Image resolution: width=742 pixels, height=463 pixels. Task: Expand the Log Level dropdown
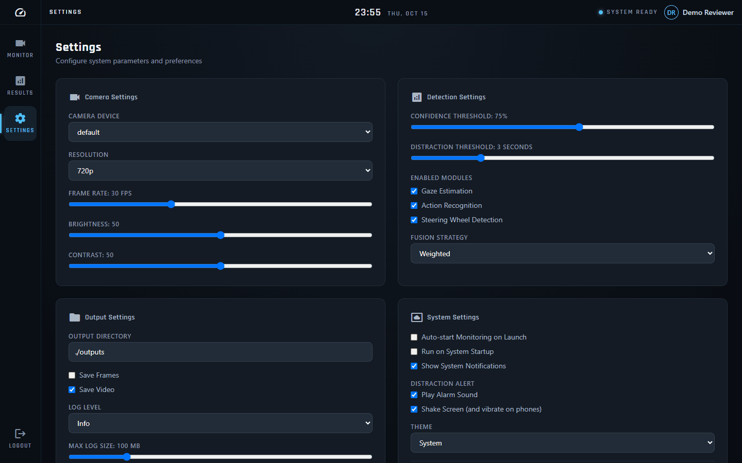point(221,423)
